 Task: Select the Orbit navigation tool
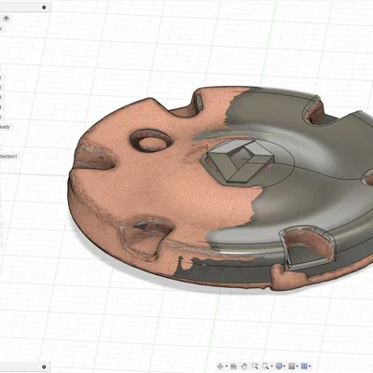pos(220,366)
